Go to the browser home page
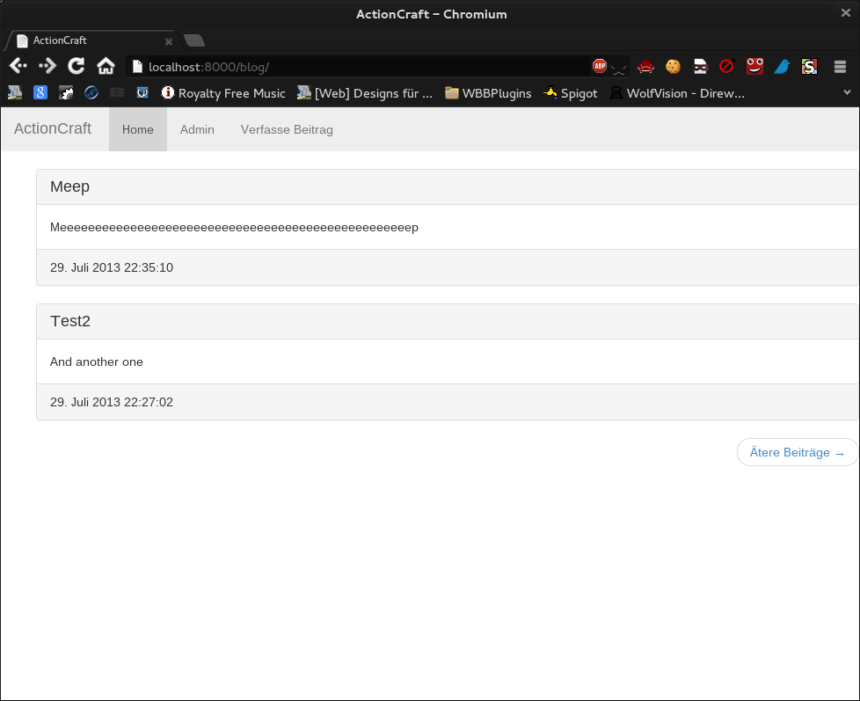 106,66
